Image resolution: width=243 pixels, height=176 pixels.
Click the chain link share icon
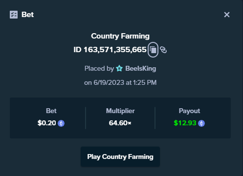coord(163,50)
